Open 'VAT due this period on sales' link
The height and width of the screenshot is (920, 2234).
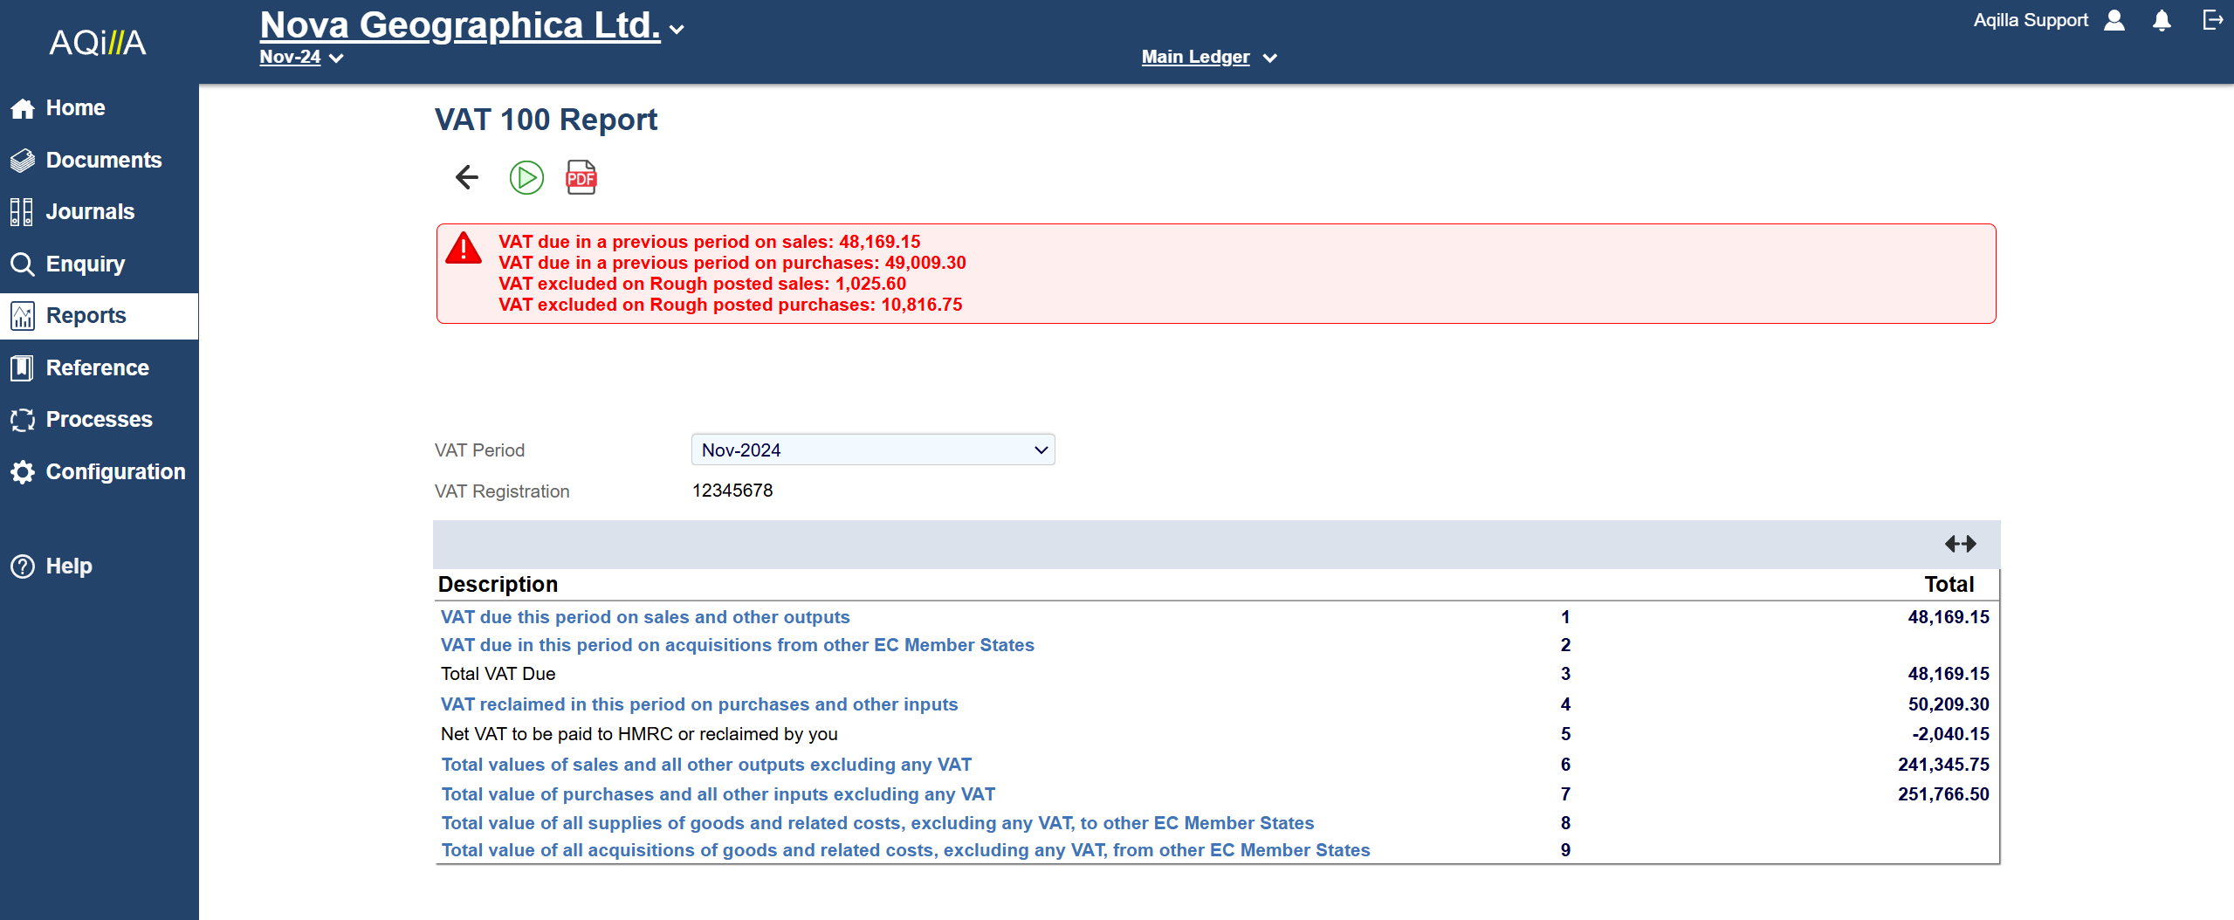pyautogui.click(x=644, y=617)
